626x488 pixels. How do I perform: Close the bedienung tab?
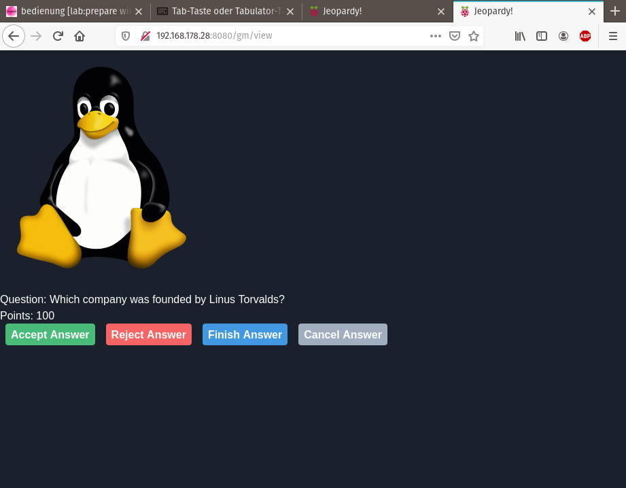[139, 12]
